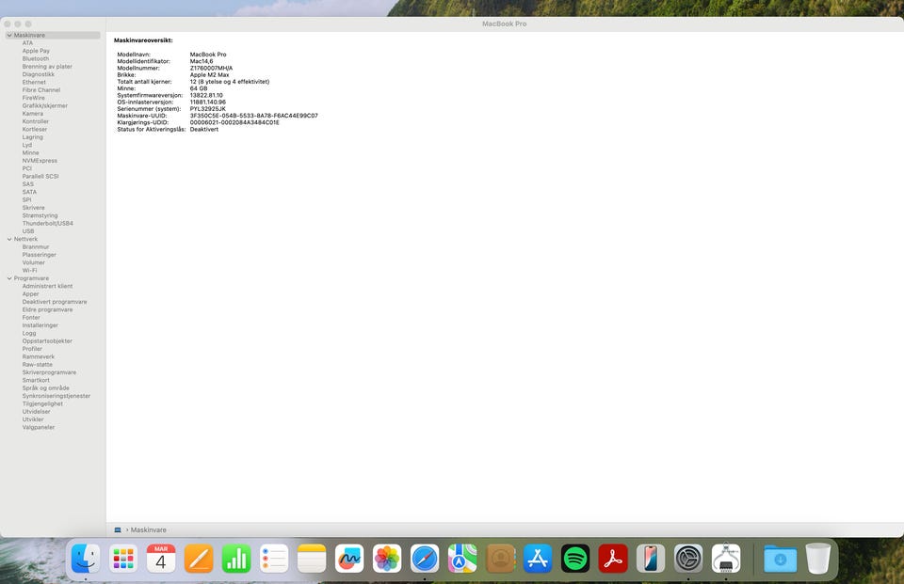Open Reminders from the Dock

click(274, 558)
